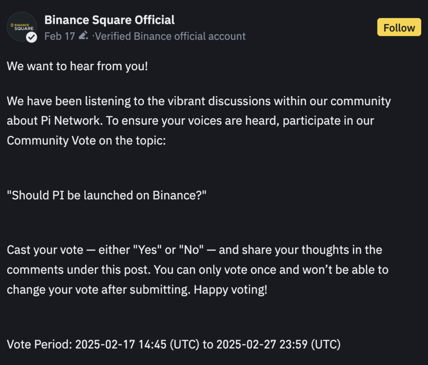Open the Binance Square Official profile name
Viewport: 428px width, 365px height.
click(110, 20)
